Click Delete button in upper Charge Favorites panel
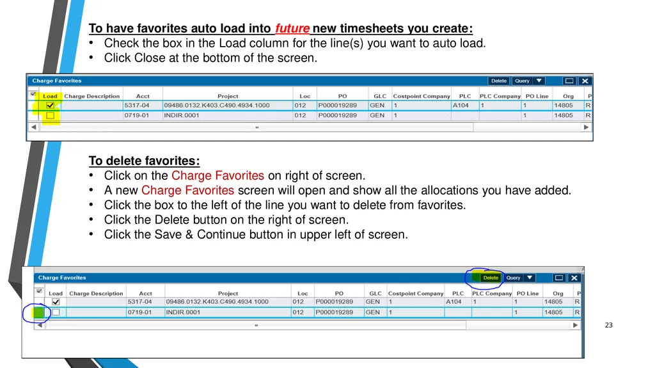 (498, 81)
